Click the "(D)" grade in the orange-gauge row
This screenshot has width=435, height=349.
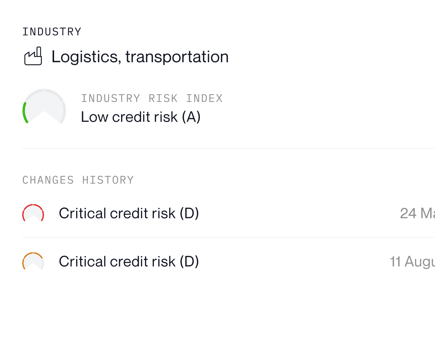189,262
